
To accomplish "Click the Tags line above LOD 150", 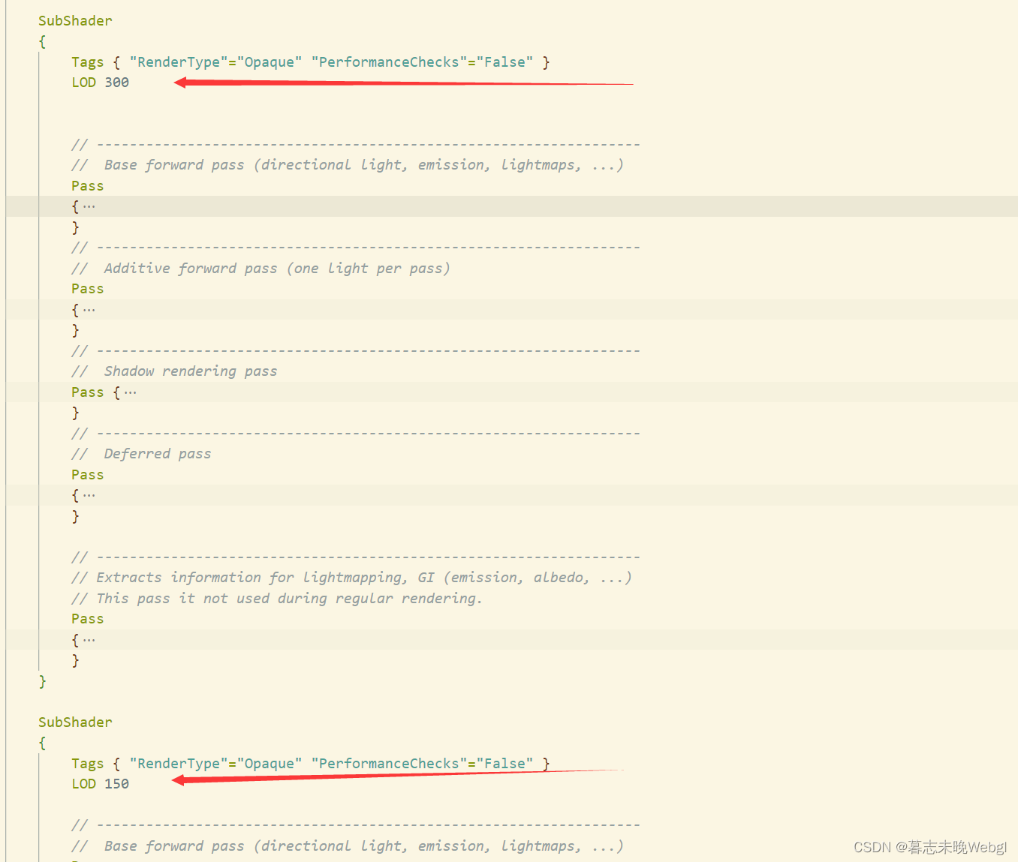I will point(311,764).
